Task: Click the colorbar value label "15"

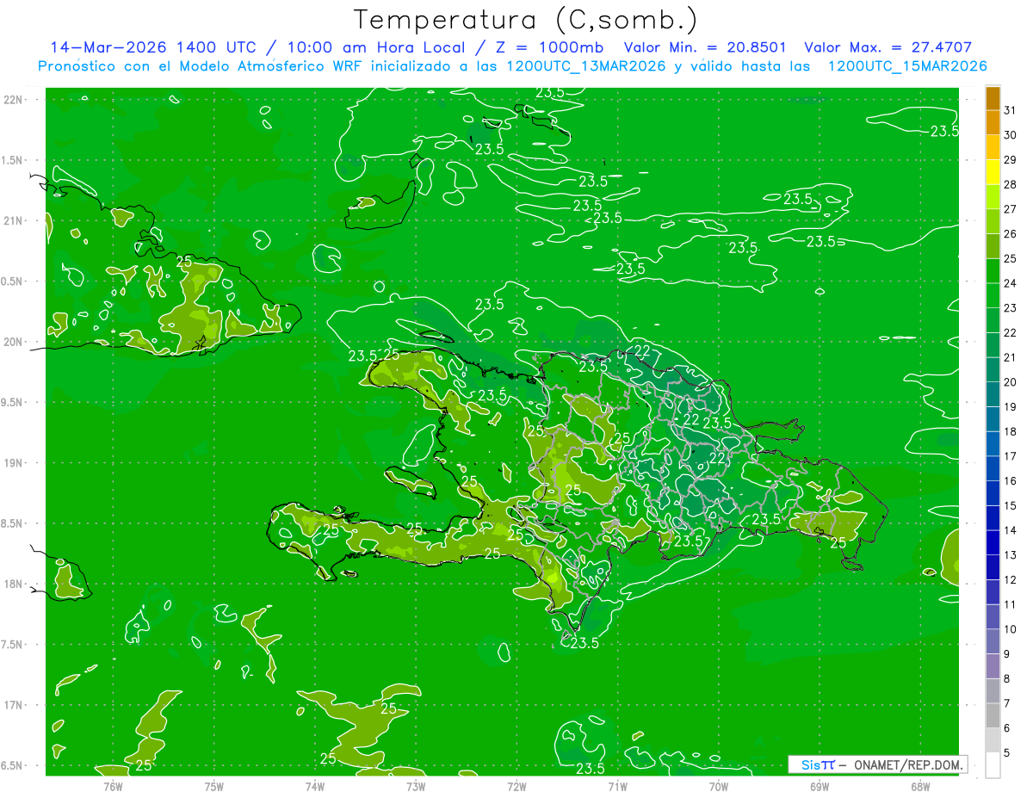Action: pyautogui.click(x=1011, y=506)
